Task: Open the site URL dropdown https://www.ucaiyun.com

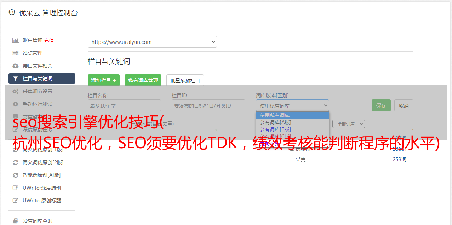Action: 152,42
